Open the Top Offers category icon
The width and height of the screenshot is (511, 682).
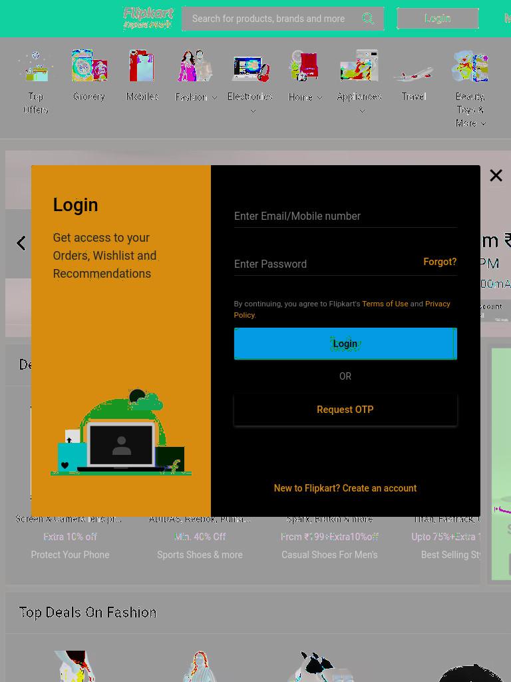pyautogui.click(x=36, y=66)
